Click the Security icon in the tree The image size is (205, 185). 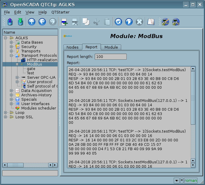(x=18, y=47)
